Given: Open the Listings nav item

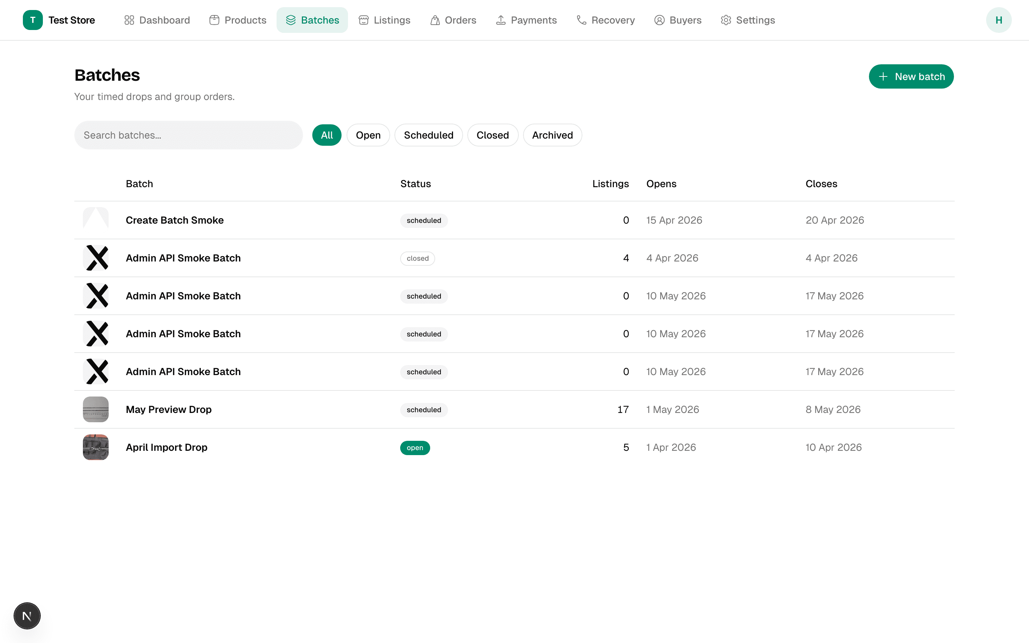Looking at the screenshot, I should point(384,20).
